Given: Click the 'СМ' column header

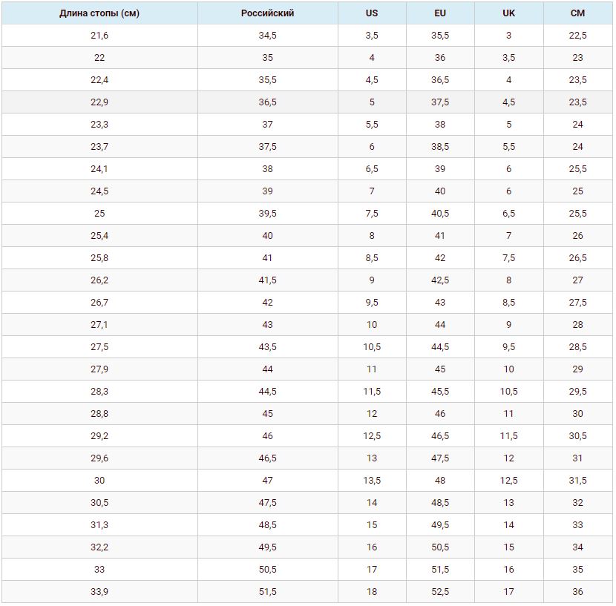Looking at the screenshot, I should click(577, 13).
